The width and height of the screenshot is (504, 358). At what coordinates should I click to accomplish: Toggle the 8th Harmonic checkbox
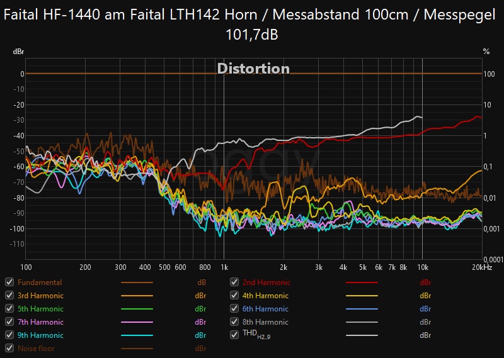[234, 322]
